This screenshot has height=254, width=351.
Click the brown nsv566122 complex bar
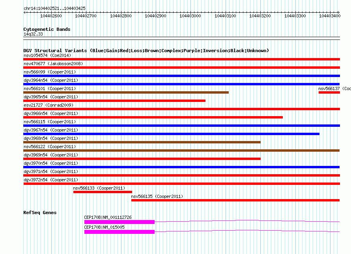click(181, 151)
